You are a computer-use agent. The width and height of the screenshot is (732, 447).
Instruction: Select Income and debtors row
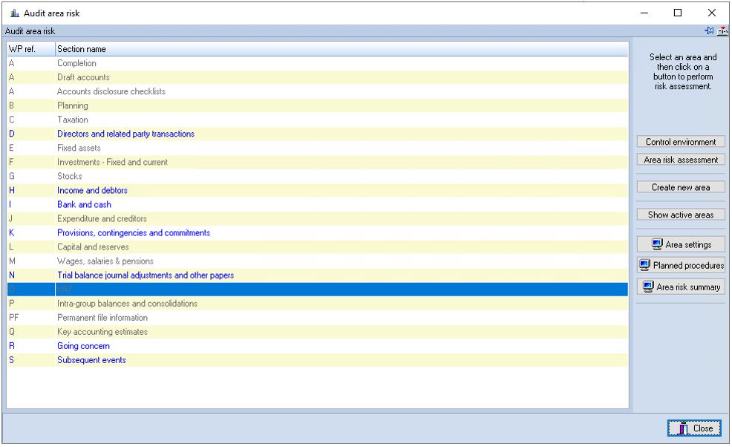click(x=318, y=190)
